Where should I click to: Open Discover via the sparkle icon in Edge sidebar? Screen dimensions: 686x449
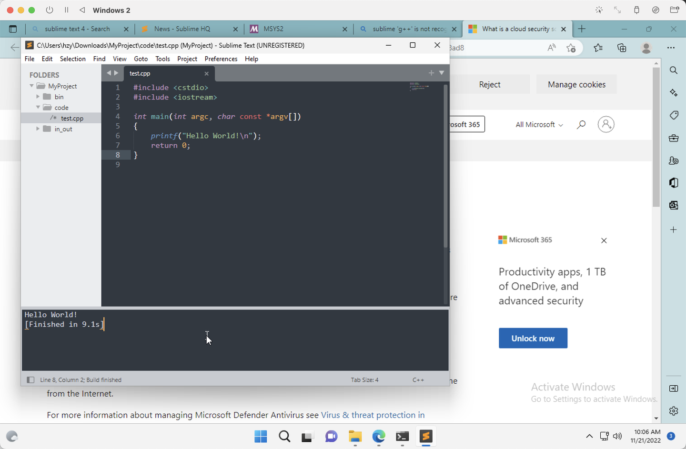[674, 93]
